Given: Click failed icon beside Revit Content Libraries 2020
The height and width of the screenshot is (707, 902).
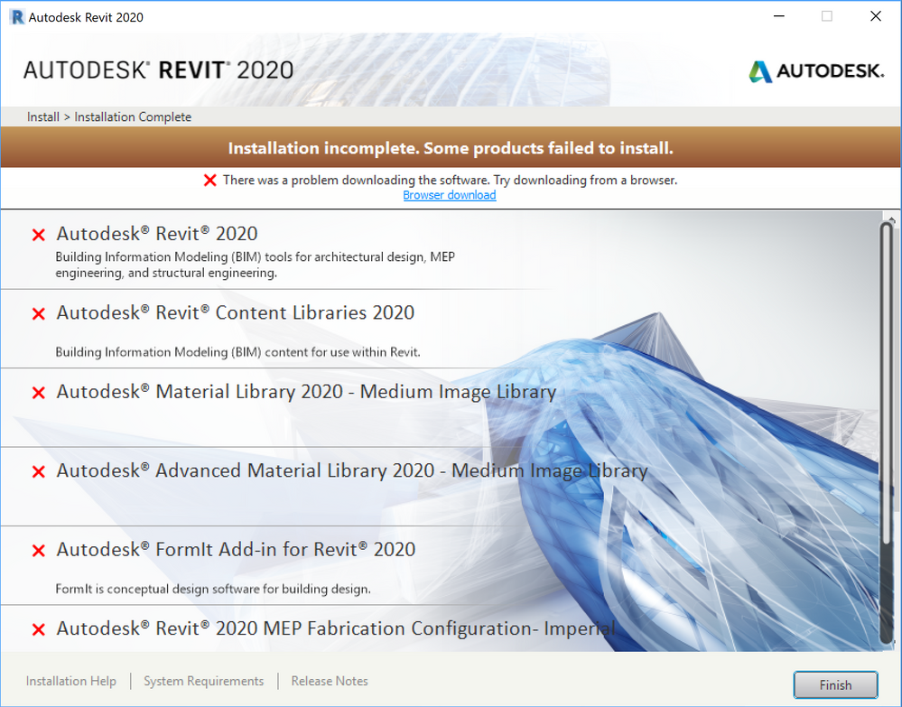Looking at the screenshot, I should tap(39, 313).
